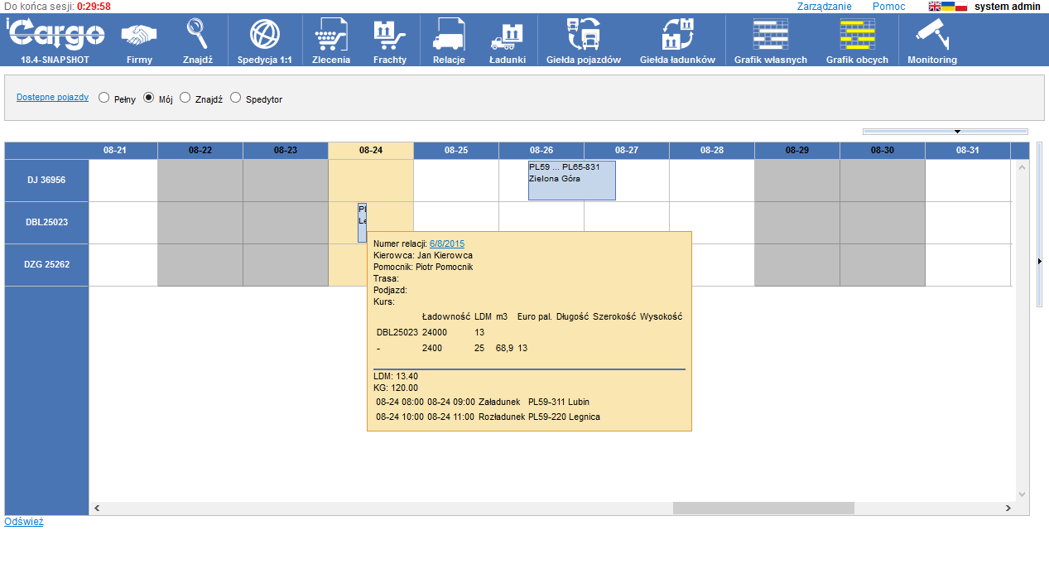Open the Firmy handshake icon

tap(139, 36)
